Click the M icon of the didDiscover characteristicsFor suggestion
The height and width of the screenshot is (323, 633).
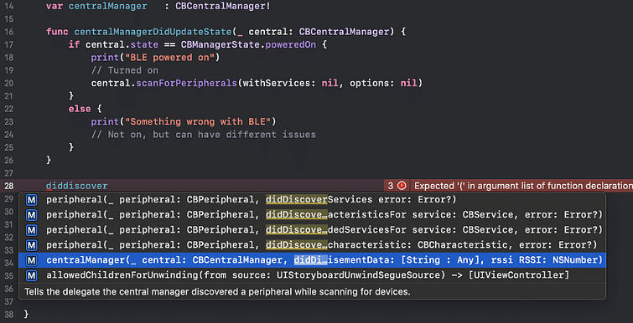point(32,215)
